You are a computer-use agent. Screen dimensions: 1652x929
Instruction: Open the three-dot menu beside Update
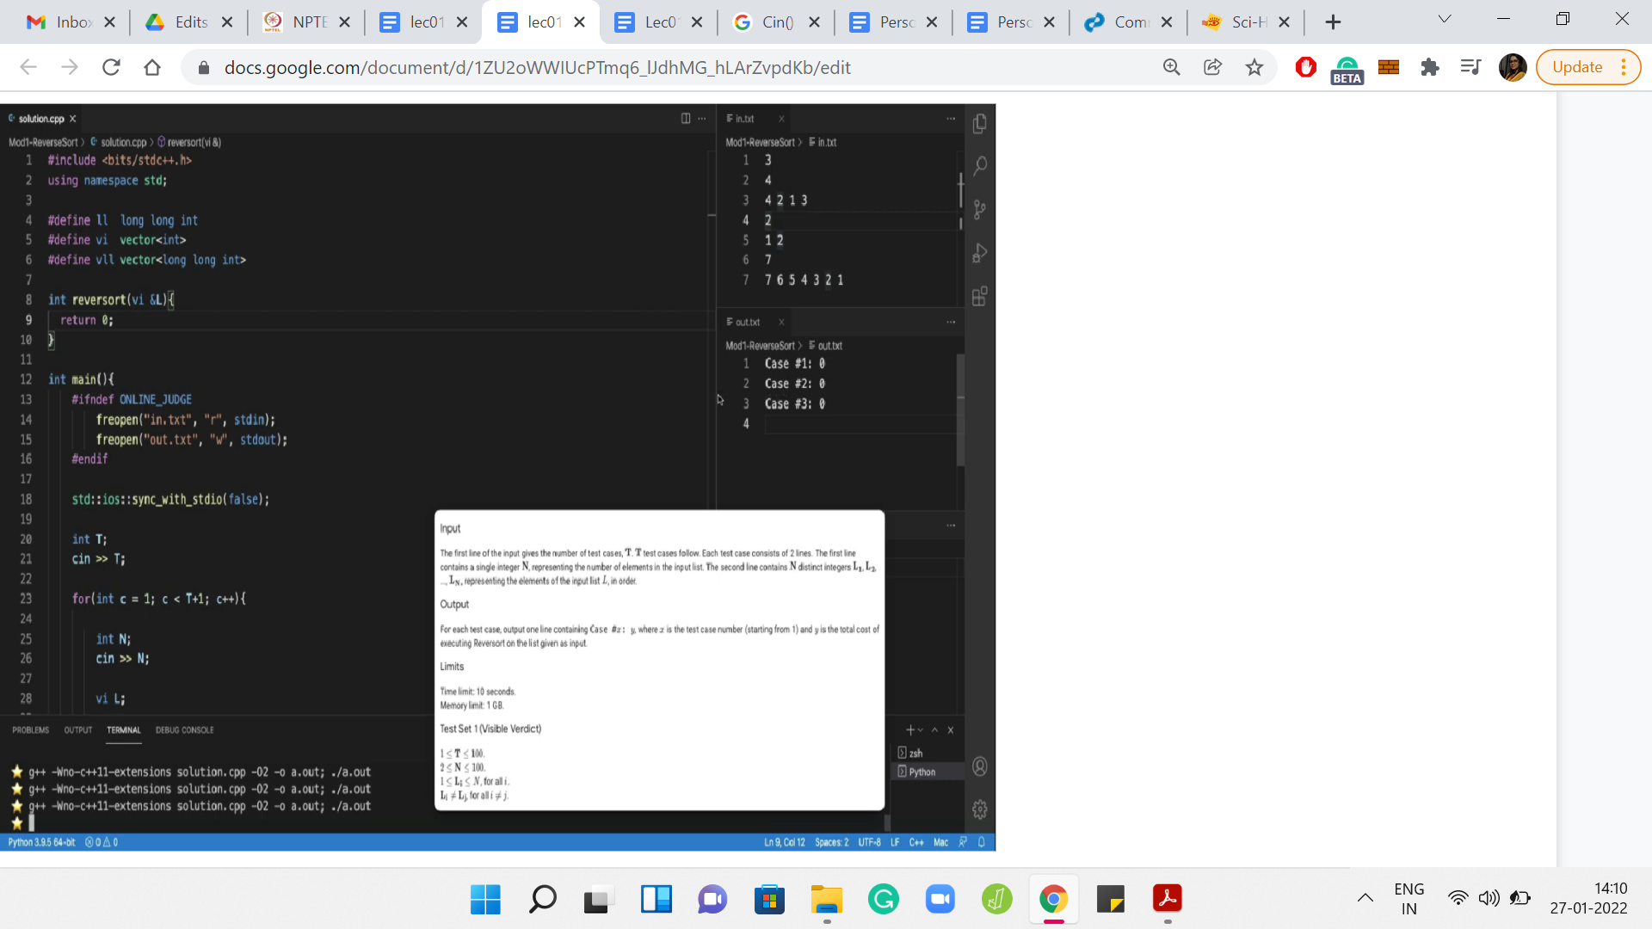point(1624,67)
